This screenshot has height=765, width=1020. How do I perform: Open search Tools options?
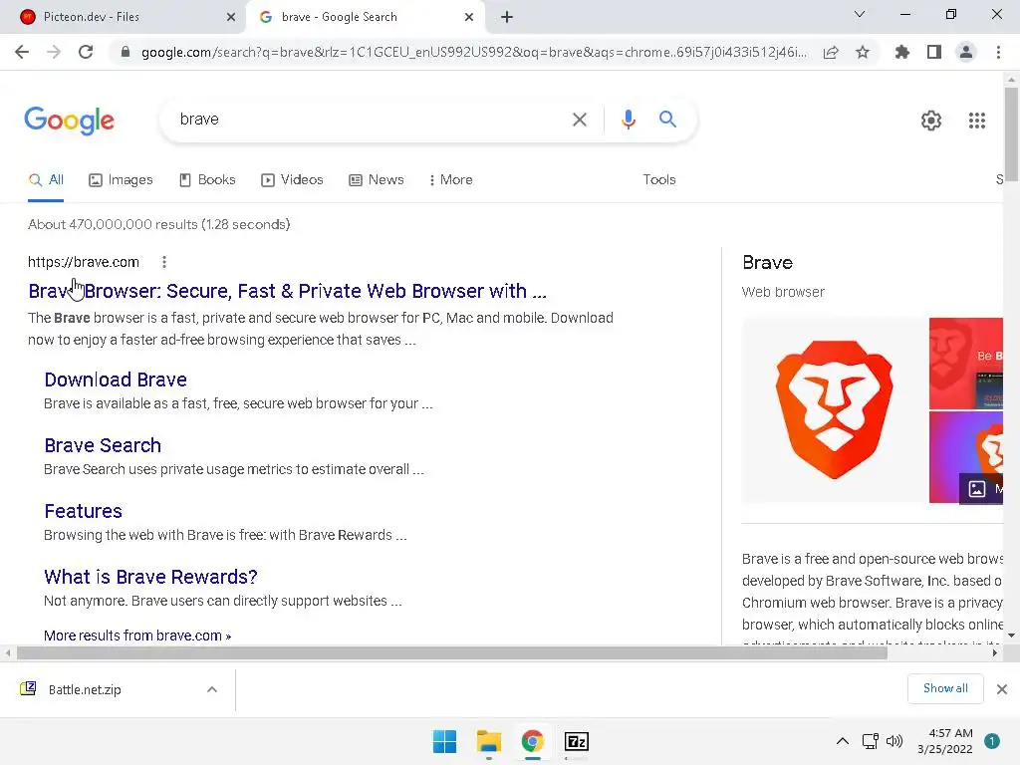tap(659, 179)
